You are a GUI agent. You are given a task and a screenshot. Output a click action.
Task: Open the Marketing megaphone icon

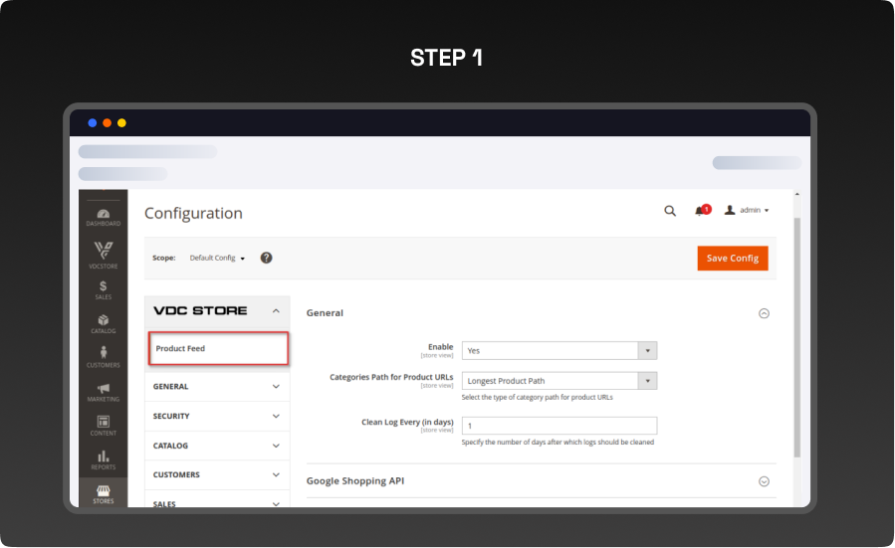(x=103, y=390)
